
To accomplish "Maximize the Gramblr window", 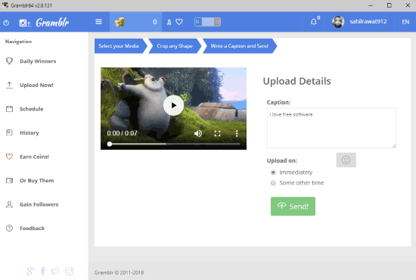I will 390,5.
